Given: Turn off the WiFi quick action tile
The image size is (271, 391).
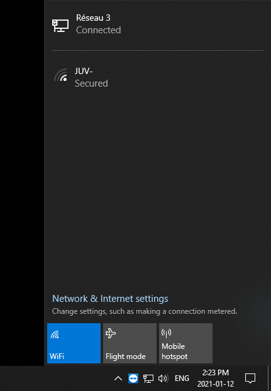Looking at the screenshot, I should pos(74,343).
